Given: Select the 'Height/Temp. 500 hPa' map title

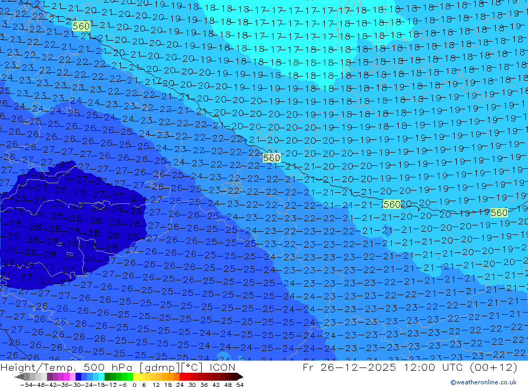Looking at the screenshot, I should (x=68, y=367).
